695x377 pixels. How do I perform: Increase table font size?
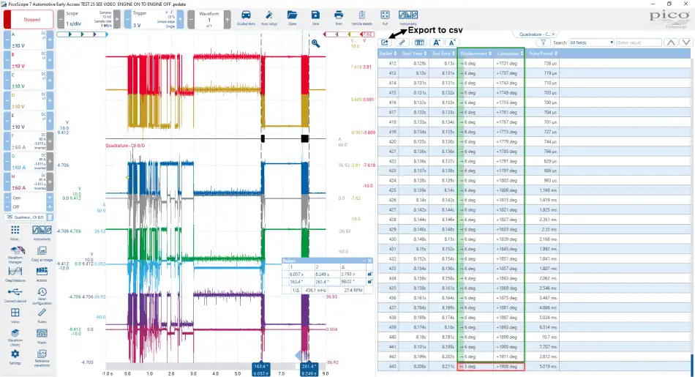437,42
